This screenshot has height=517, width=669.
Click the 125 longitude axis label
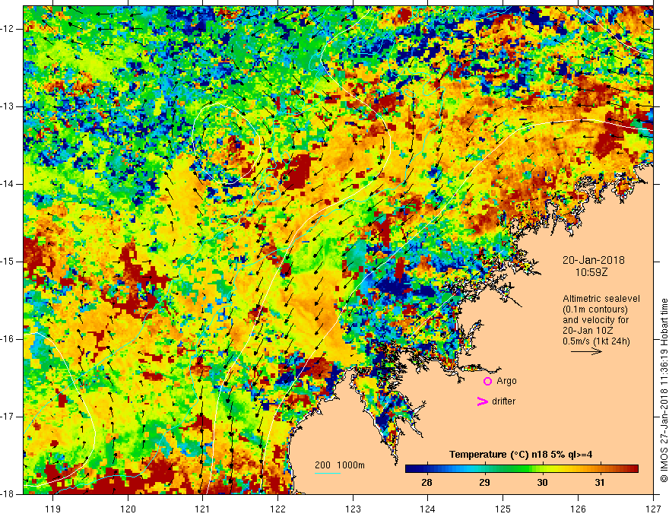tap(503, 509)
